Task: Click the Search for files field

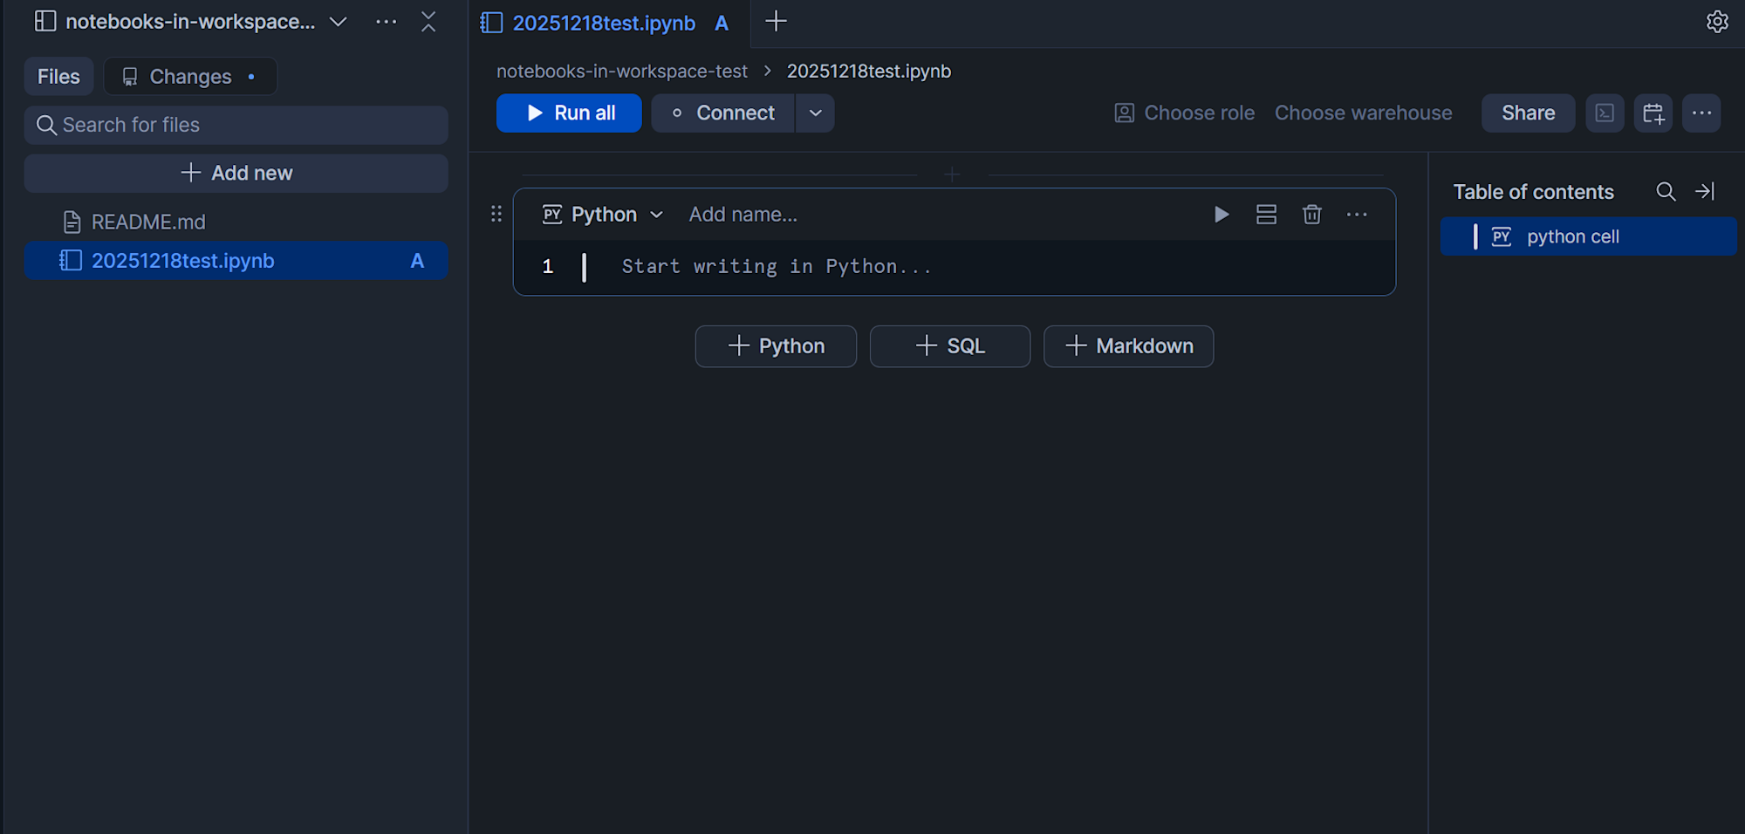Action: coord(236,126)
